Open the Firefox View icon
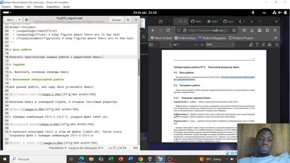The image size is (290, 163). [160, 21]
